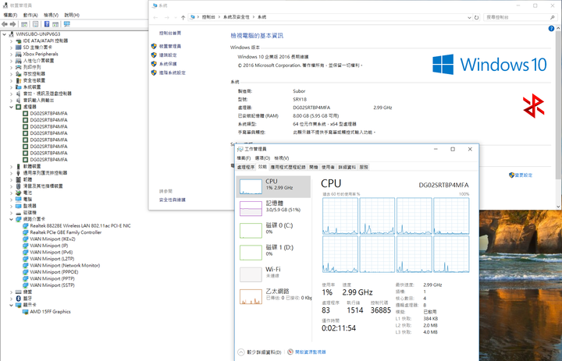Click the 系統及安全性 breadcrumb in address bar
Image resolution: width=562 pixels, height=361 pixels.
(x=236, y=17)
